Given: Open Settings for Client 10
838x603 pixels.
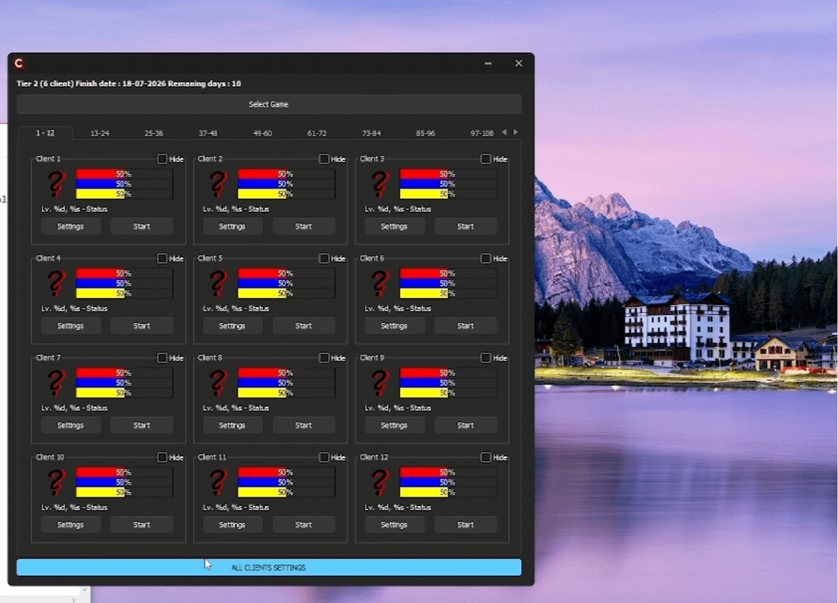Looking at the screenshot, I should (x=70, y=524).
